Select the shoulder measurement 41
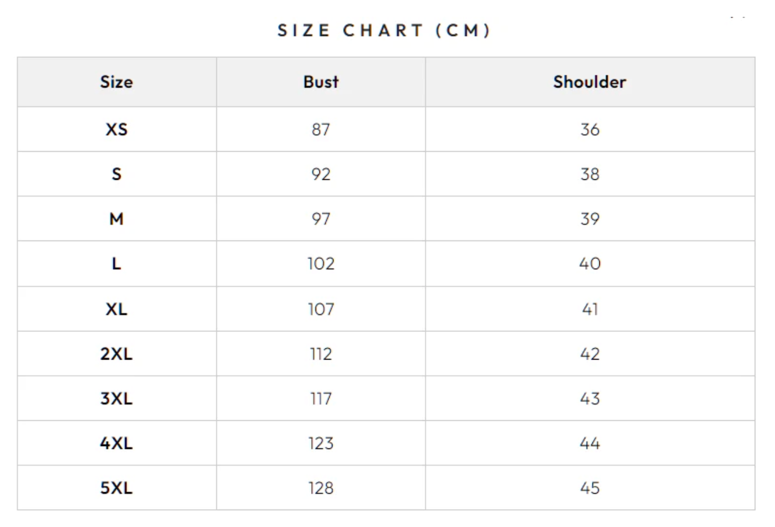The height and width of the screenshot is (527, 775). pos(590,309)
